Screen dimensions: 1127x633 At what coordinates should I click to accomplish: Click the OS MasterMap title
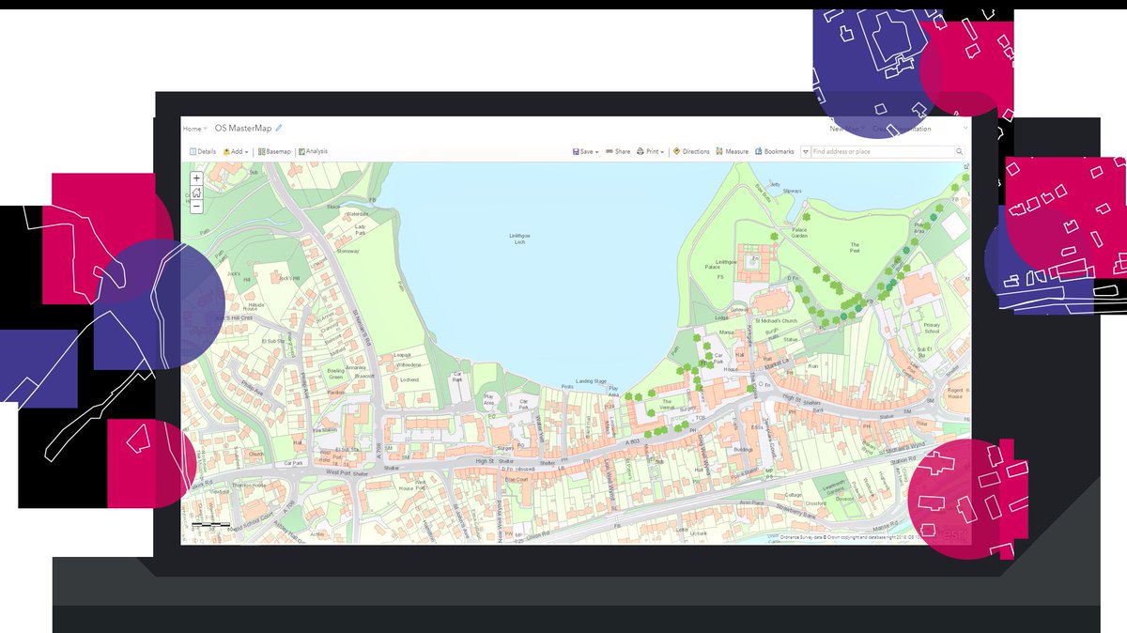[x=242, y=128]
